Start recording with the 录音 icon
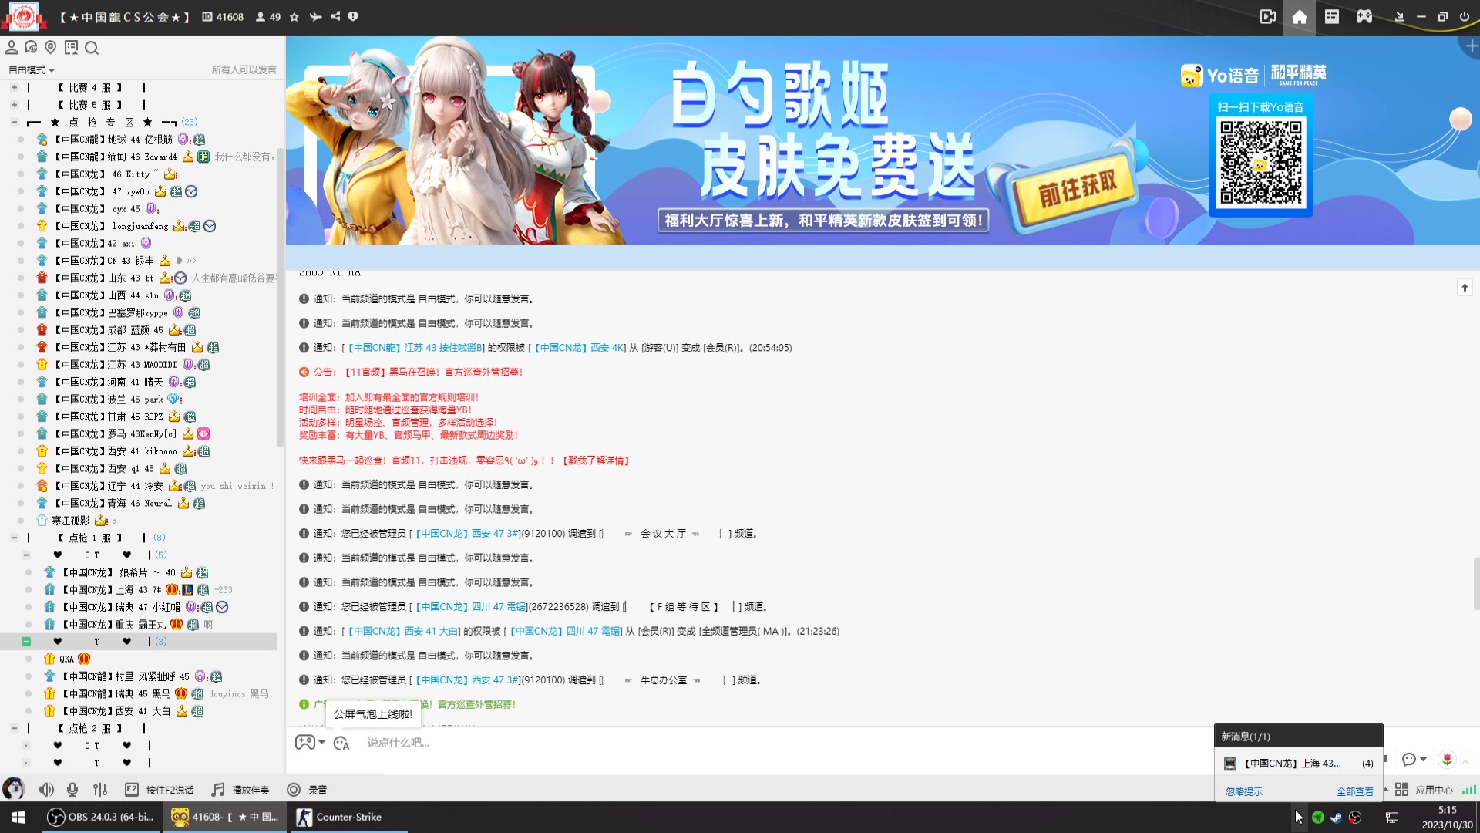This screenshot has height=833, width=1480. point(294,790)
